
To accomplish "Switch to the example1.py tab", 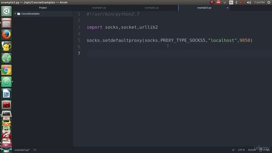I will tap(99, 8).
